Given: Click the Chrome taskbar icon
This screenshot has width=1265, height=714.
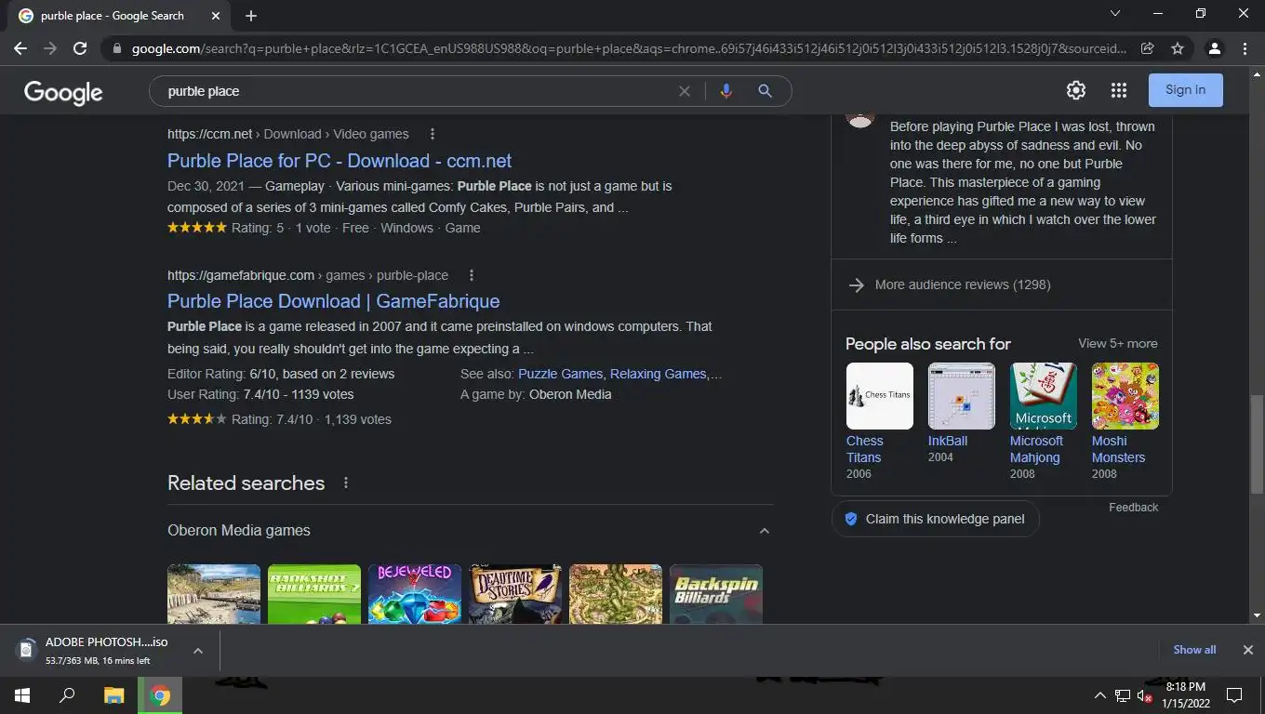Looking at the screenshot, I should [161, 695].
